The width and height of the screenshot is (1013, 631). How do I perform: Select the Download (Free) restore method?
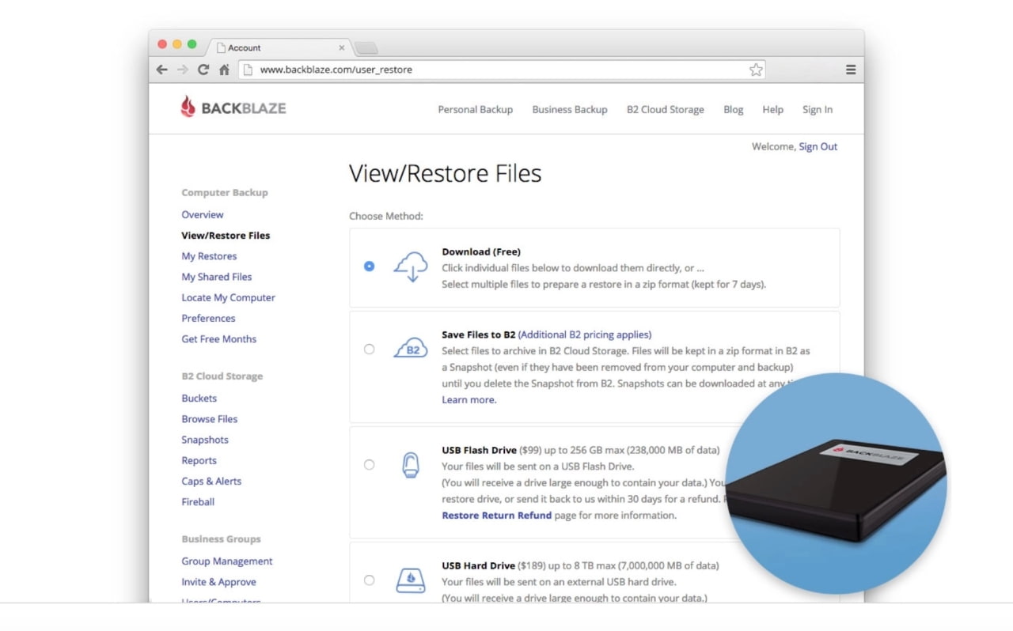[x=369, y=266]
